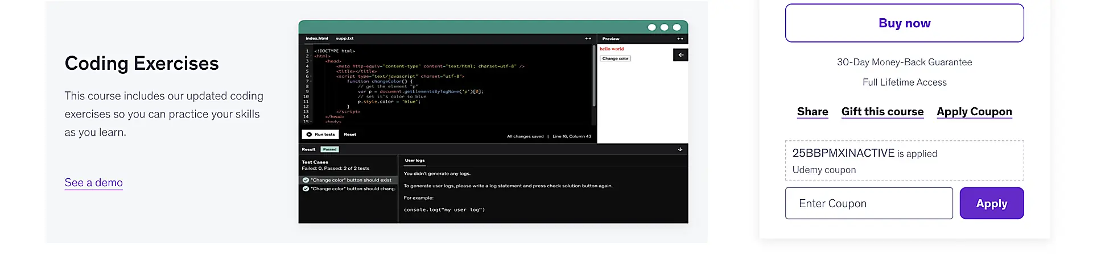1097x256 pixels.
Task: Open the See a demo link
Action: pos(94,183)
